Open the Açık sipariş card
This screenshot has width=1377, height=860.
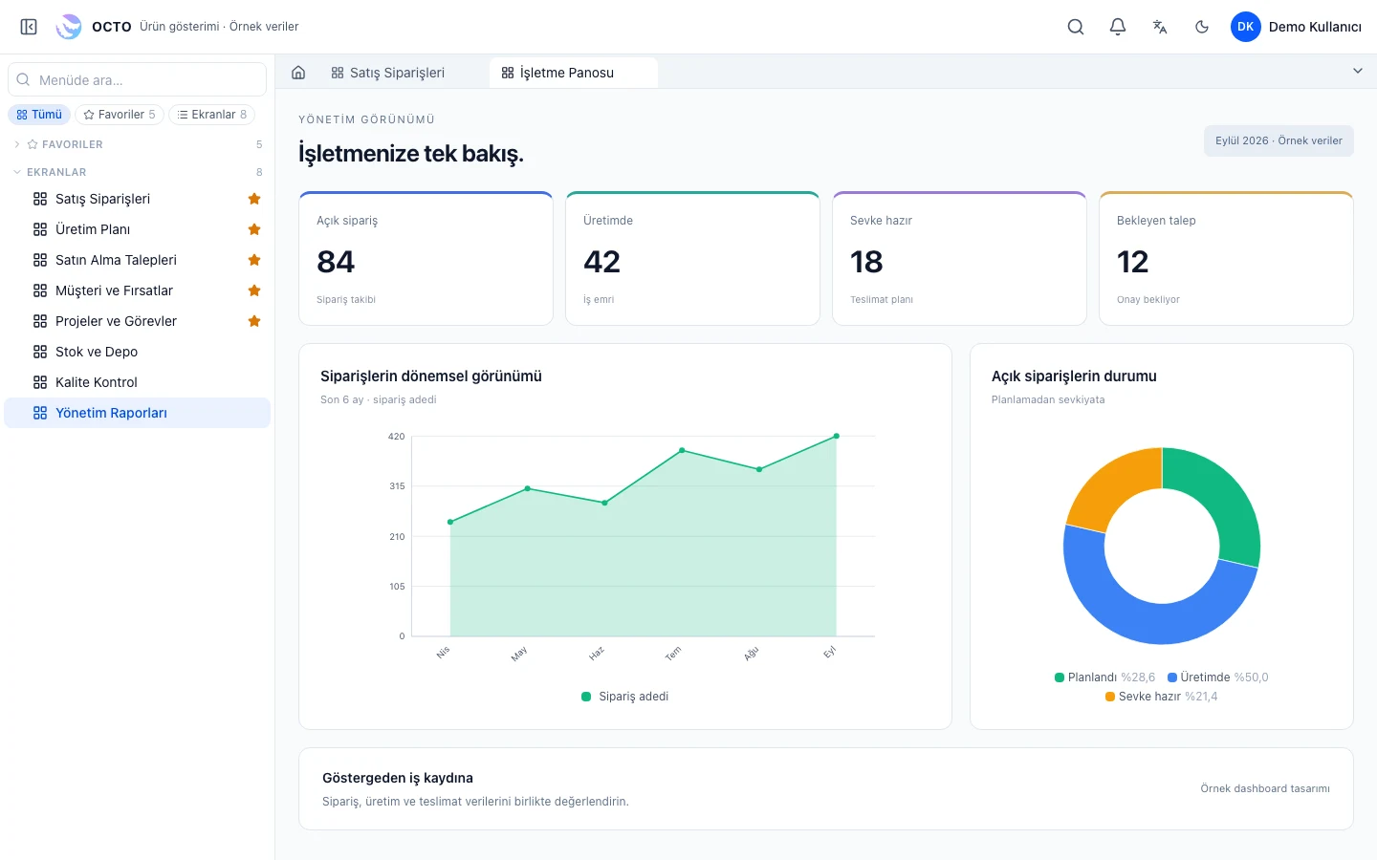pos(426,259)
